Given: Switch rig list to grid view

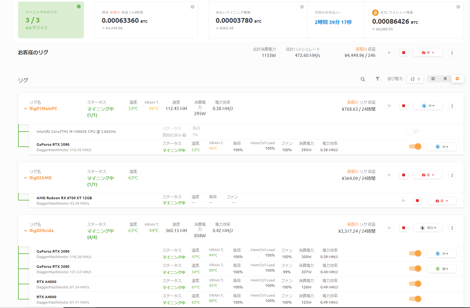Looking at the screenshot, I should [433, 79].
